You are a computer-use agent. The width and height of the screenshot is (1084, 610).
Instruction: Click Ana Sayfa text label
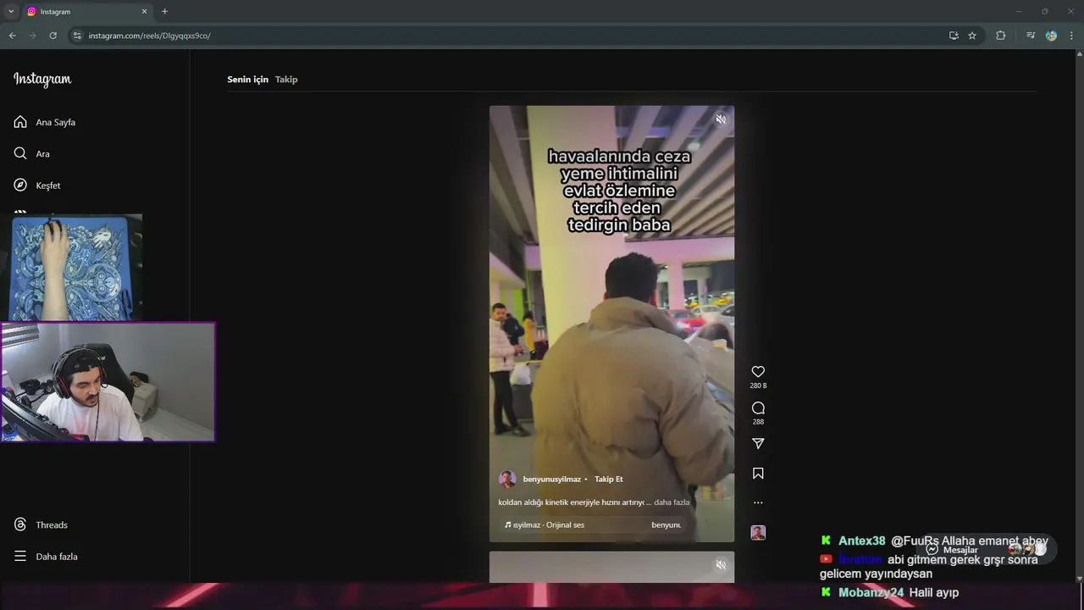click(x=55, y=122)
